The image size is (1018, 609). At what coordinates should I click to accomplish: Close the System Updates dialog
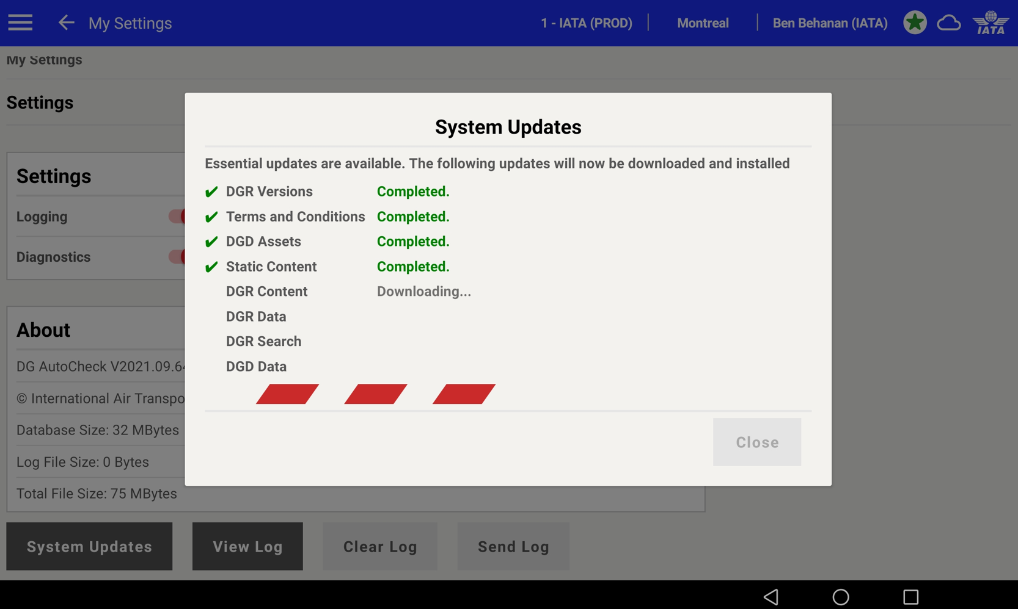(757, 442)
